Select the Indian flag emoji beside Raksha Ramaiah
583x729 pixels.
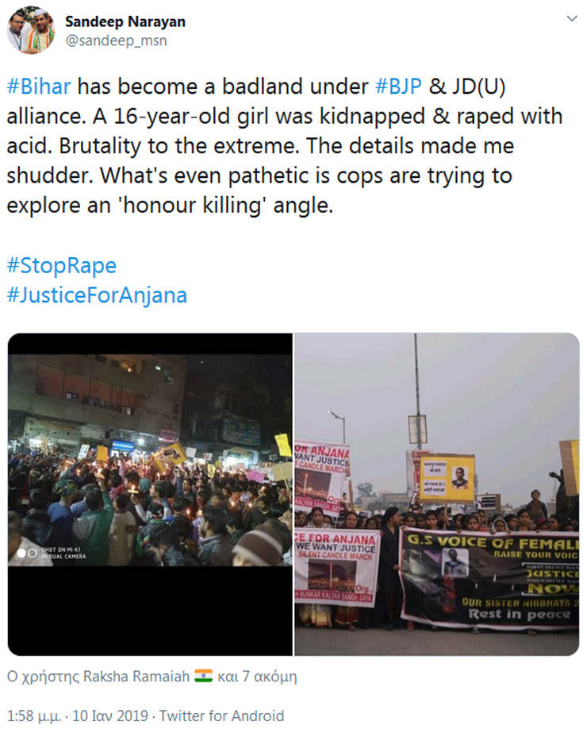click(204, 676)
